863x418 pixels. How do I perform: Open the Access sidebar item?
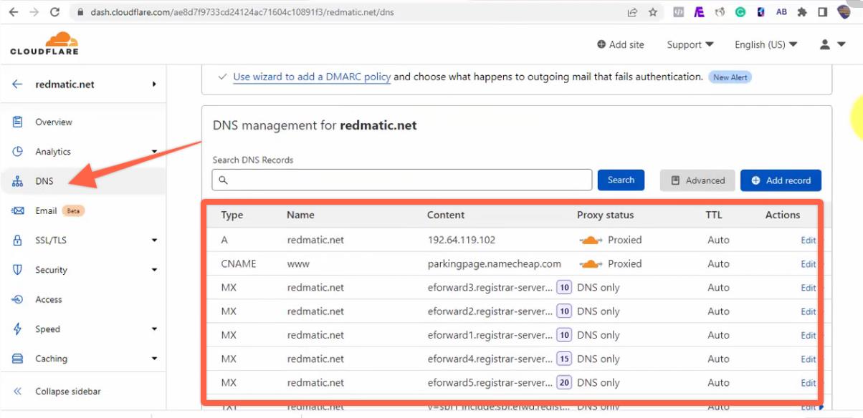coord(83,299)
